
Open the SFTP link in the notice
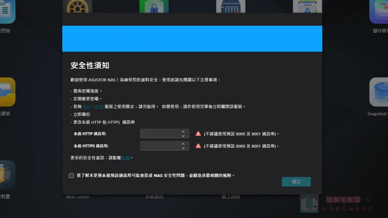point(99,107)
